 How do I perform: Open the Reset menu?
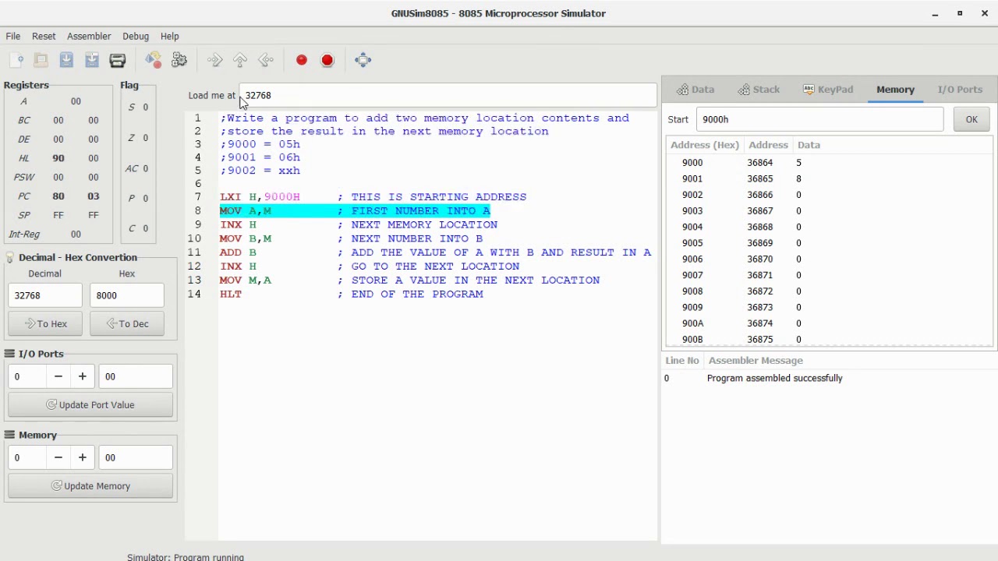(x=44, y=36)
